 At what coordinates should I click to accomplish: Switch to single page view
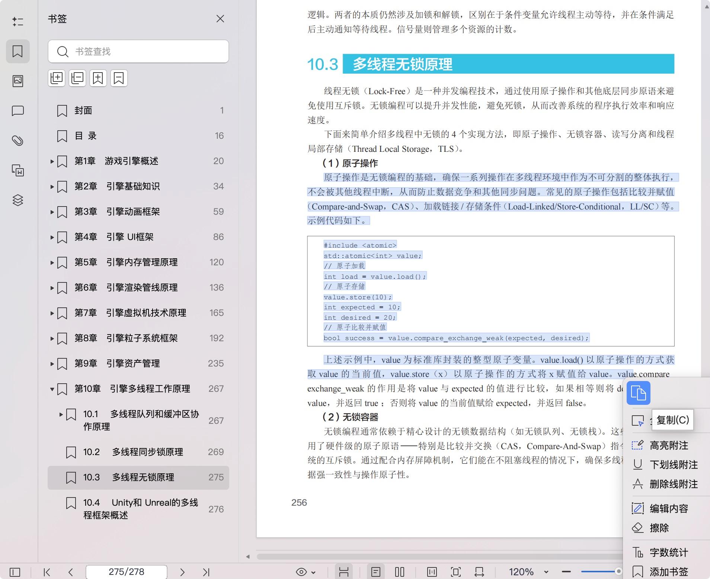pyautogui.click(x=376, y=572)
